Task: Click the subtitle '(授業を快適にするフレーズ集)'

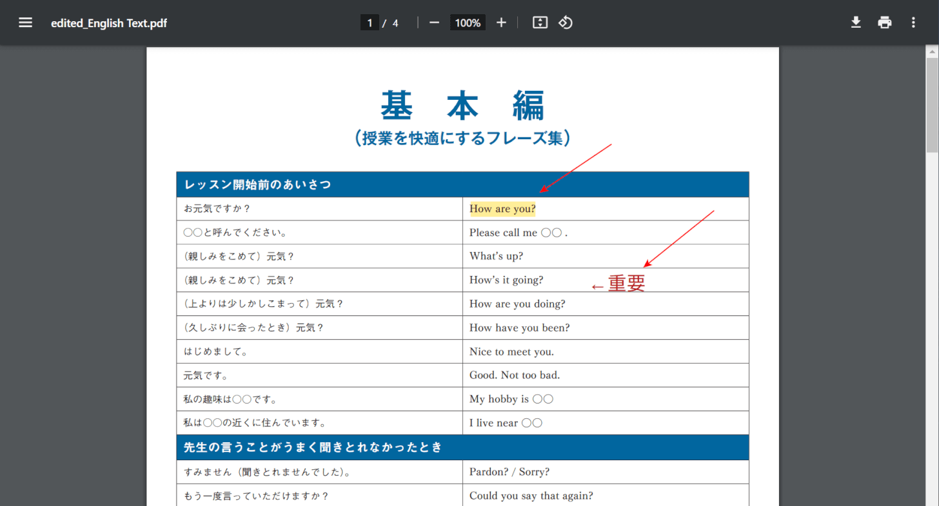Action: coord(462,138)
